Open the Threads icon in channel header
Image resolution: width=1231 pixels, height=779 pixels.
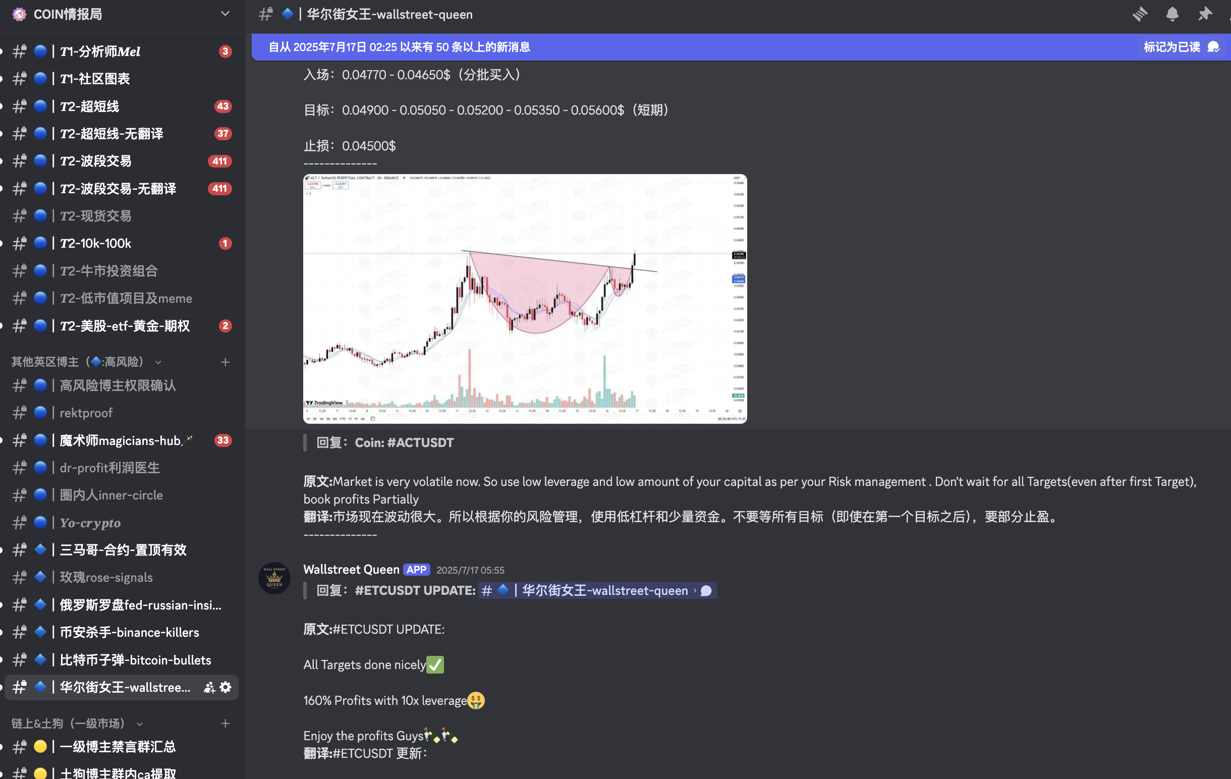point(1140,14)
